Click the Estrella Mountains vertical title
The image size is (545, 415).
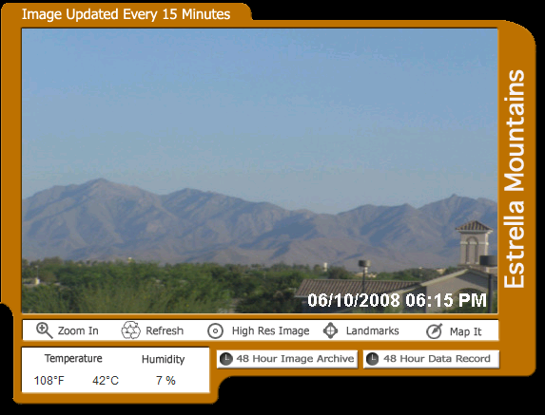tap(515, 179)
